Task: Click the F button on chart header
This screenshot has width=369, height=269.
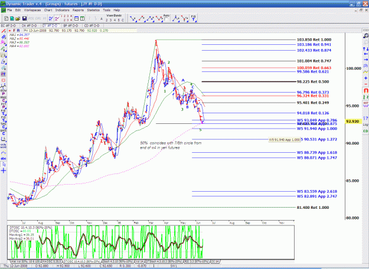Action: point(14,31)
